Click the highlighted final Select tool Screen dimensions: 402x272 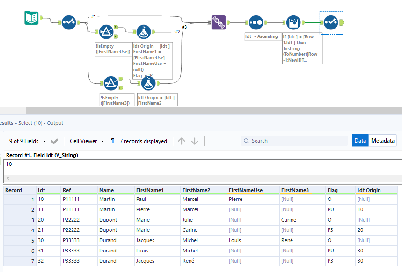(x=331, y=22)
